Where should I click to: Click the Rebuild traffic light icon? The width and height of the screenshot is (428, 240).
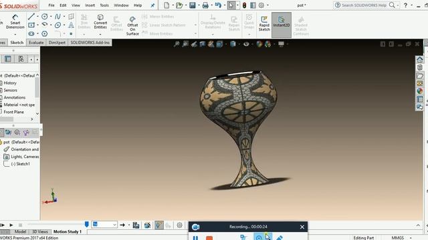pyautogui.click(x=244, y=5)
